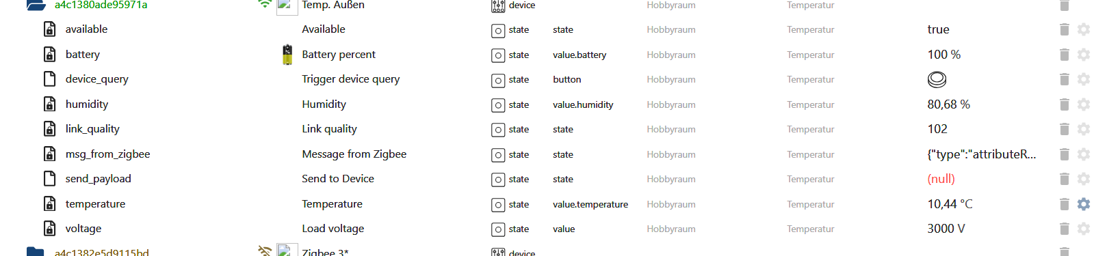1107x256 pixels.
Task: Open settings gear for send_payload row
Action: [1084, 179]
